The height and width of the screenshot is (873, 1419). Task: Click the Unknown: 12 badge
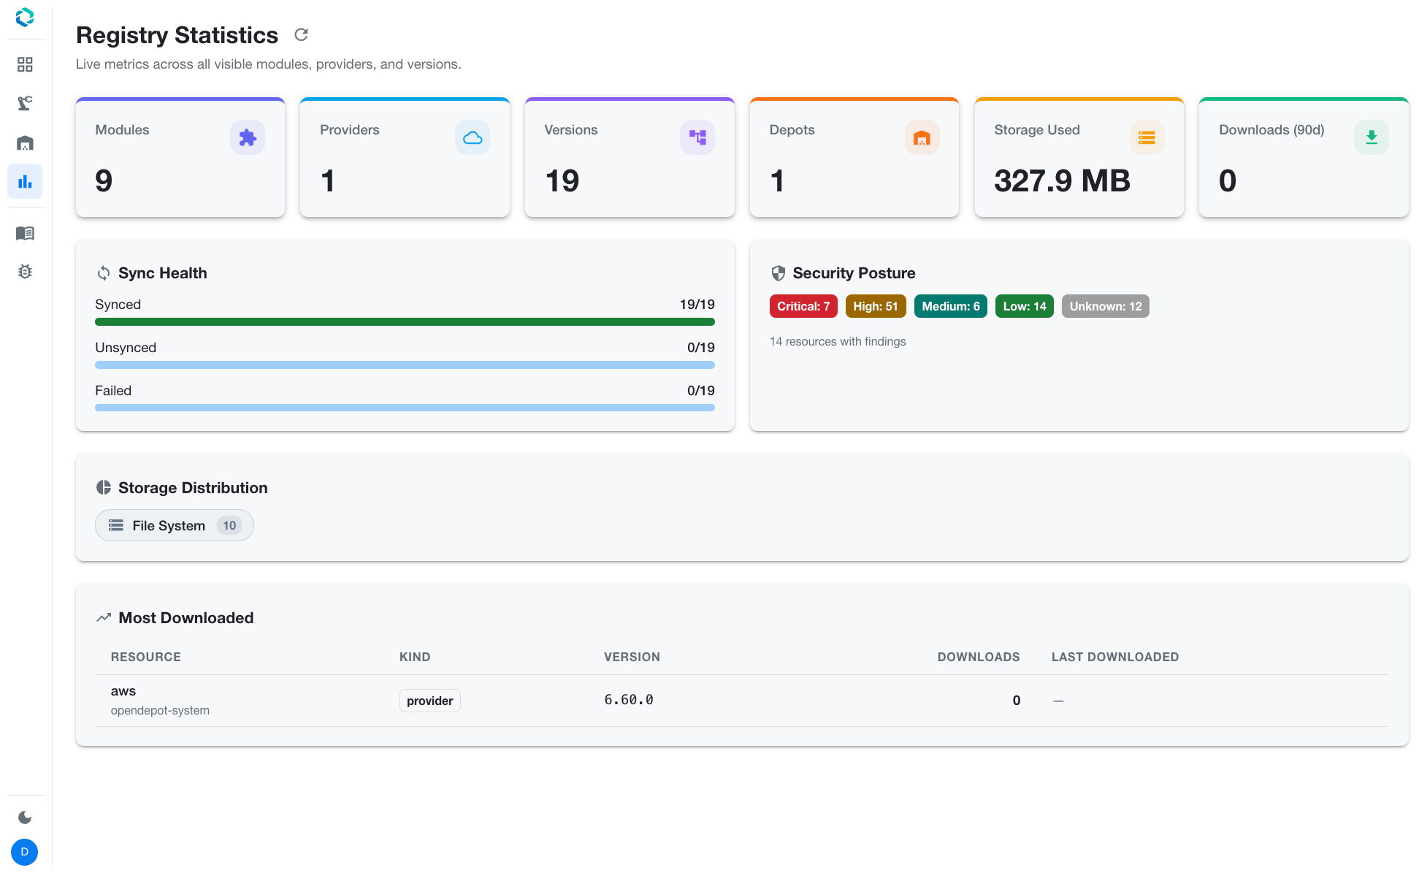pyautogui.click(x=1106, y=306)
